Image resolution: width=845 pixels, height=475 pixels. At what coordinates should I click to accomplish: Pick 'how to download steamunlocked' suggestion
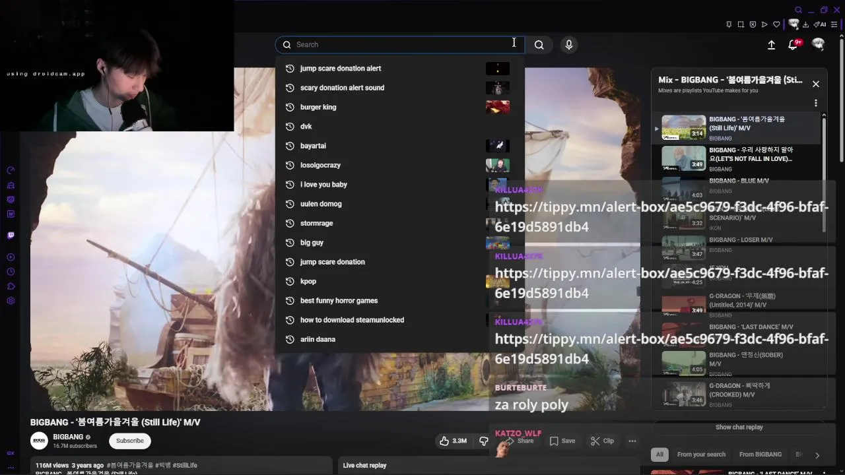[x=400, y=320]
